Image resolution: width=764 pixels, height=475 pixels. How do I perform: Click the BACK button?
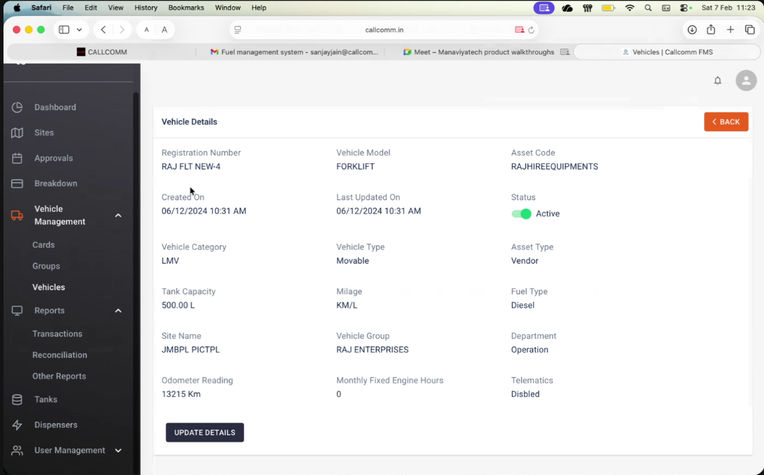click(726, 121)
